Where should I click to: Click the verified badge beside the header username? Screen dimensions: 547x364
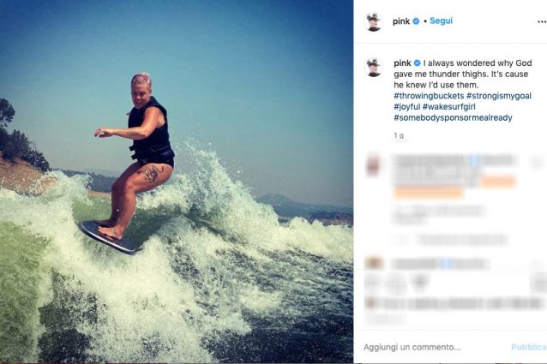416,21
